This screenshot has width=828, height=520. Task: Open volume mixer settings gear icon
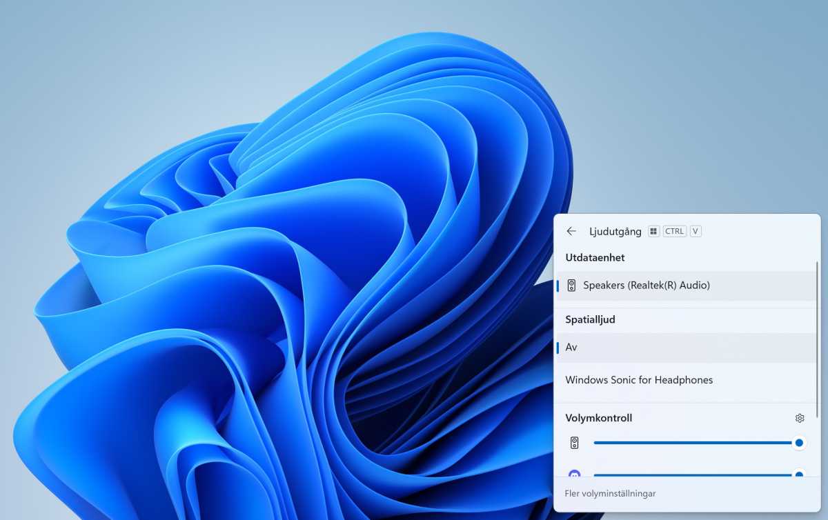click(800, 418)
